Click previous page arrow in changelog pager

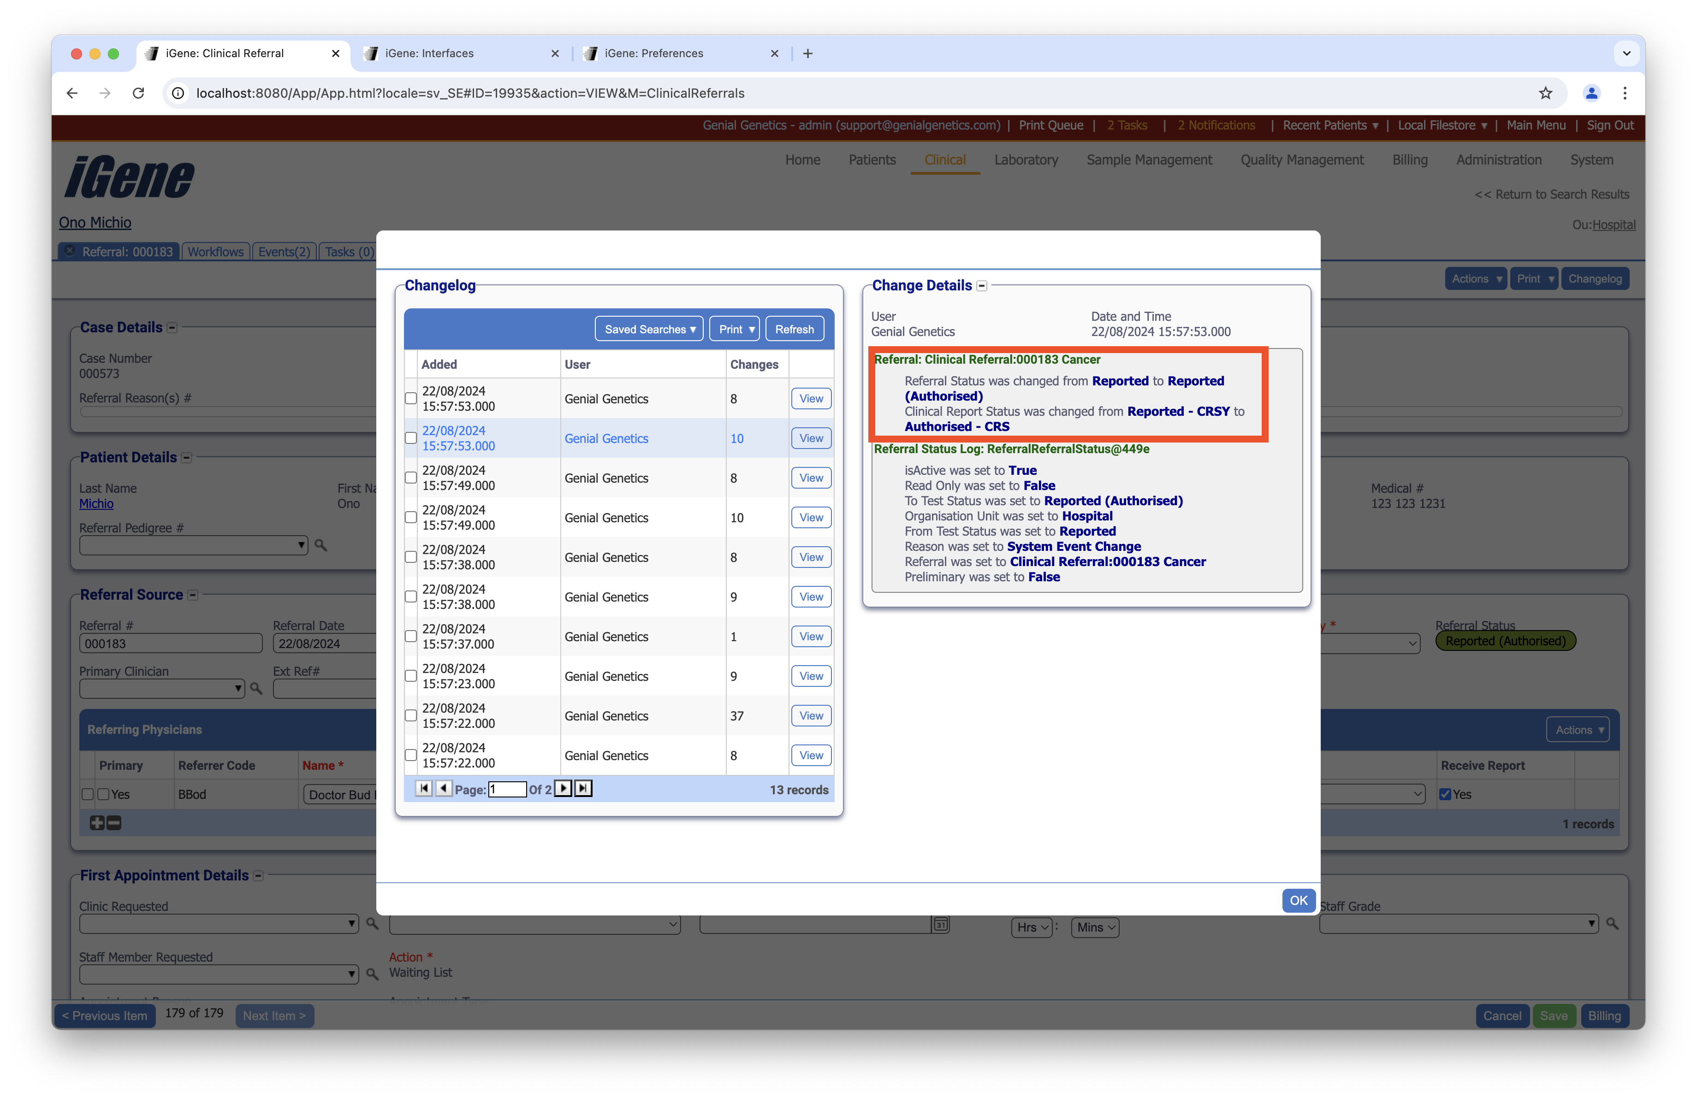(444, 788)
